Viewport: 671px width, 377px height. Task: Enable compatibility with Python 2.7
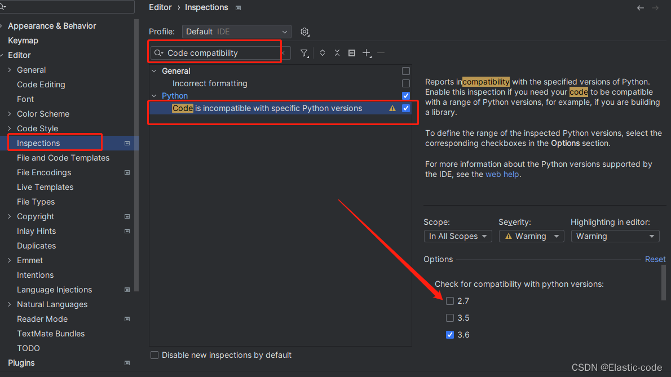coord(449,301)
